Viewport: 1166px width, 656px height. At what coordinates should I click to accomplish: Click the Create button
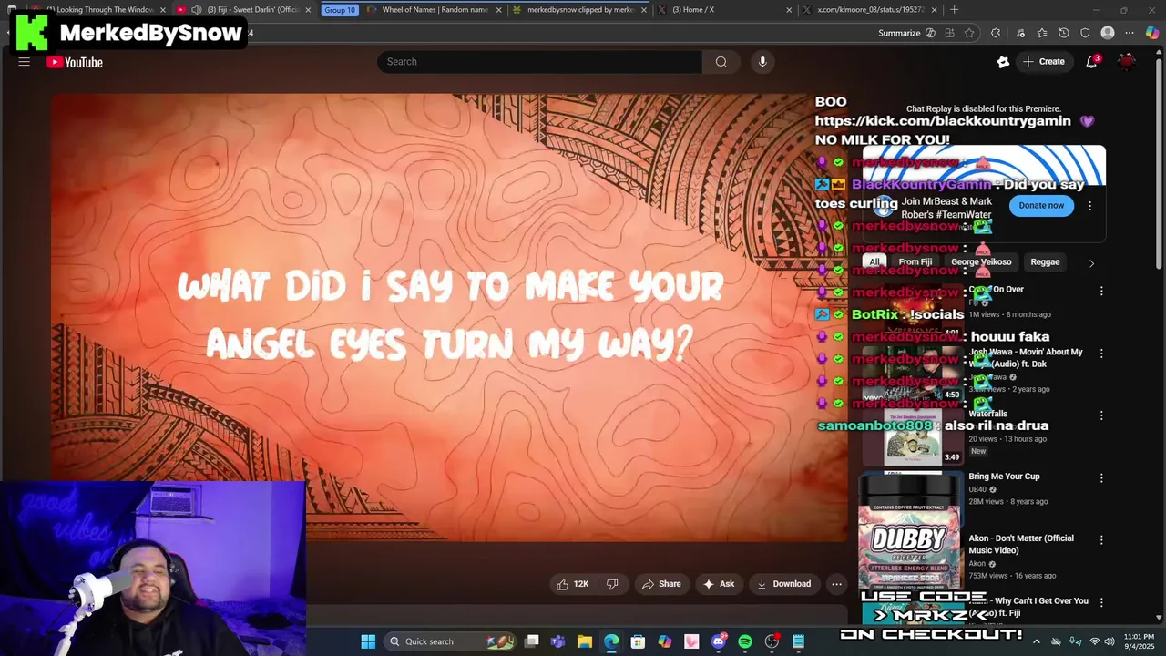(1043, 62)
